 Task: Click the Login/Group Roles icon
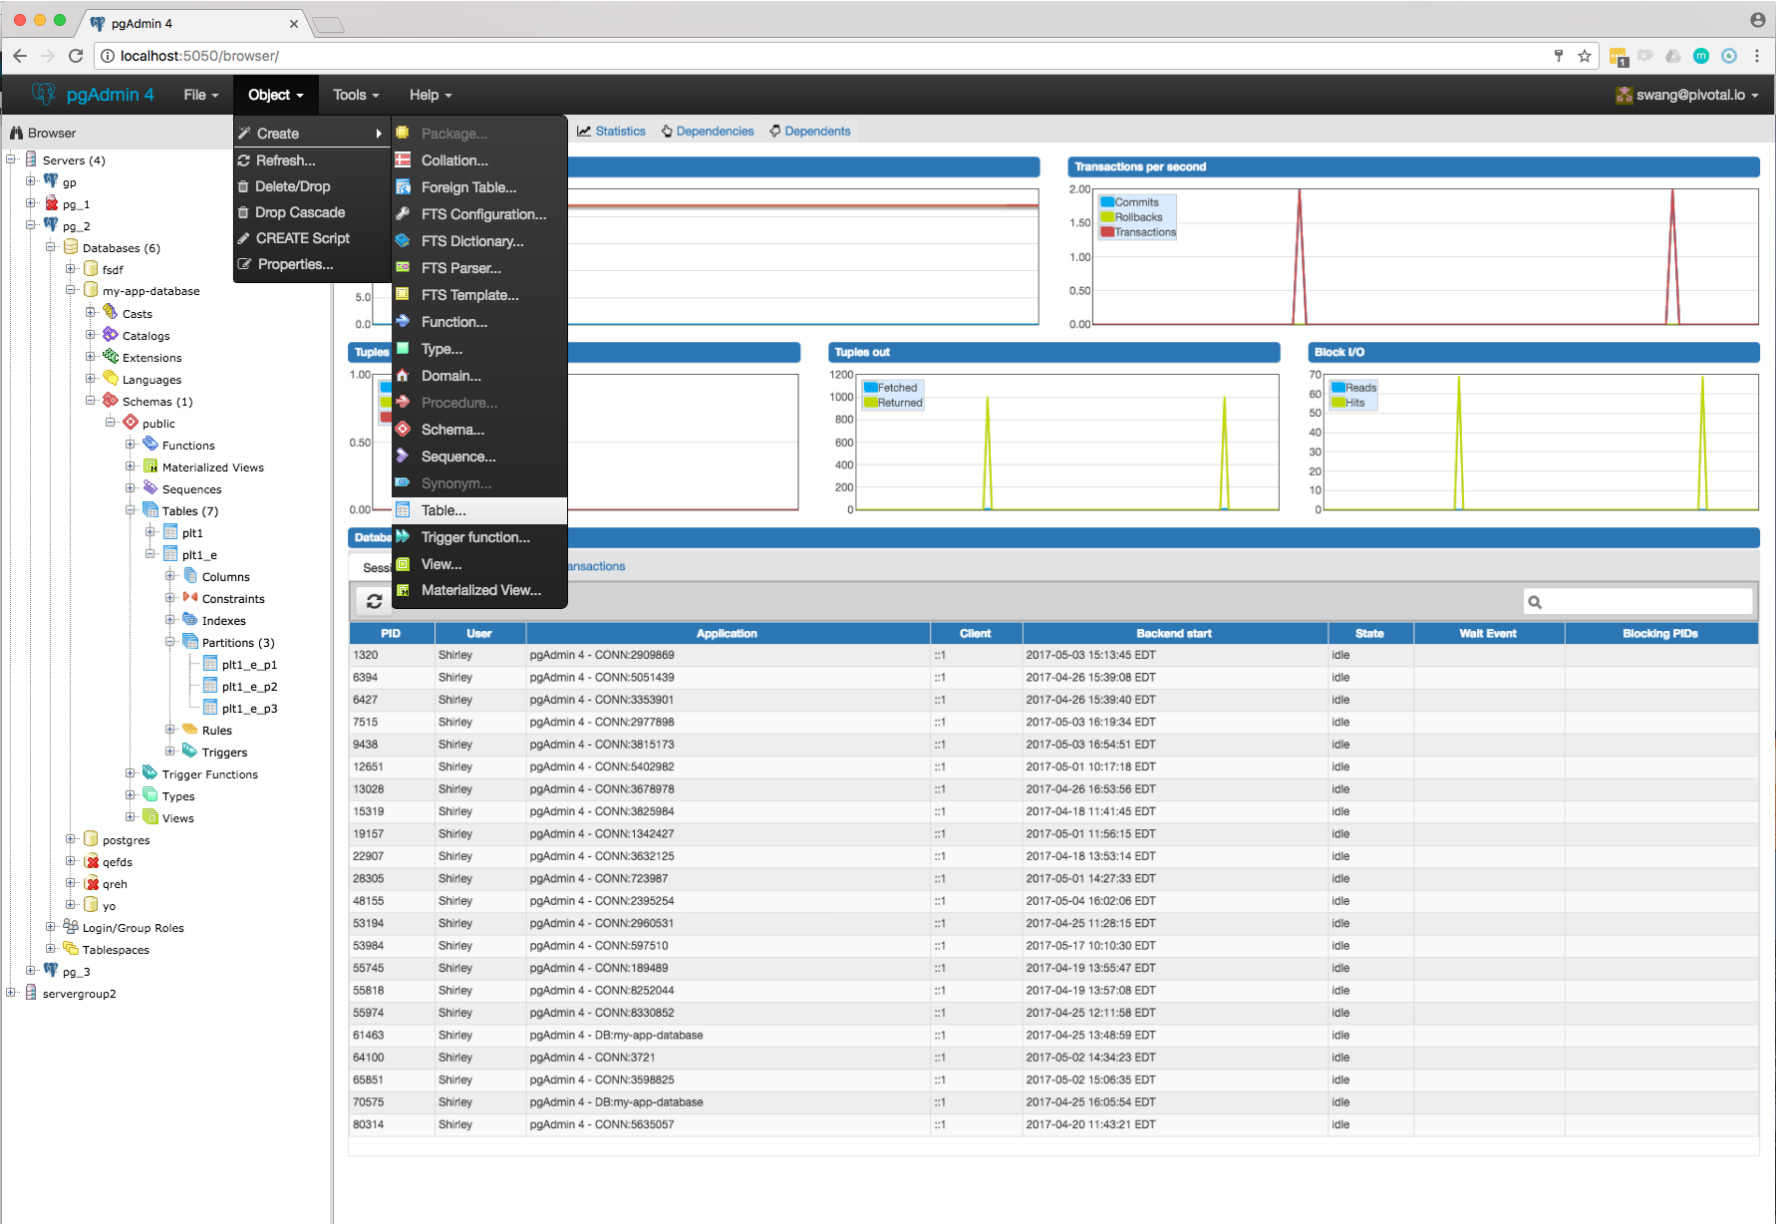pyautogui.click(x=71, y=927)
